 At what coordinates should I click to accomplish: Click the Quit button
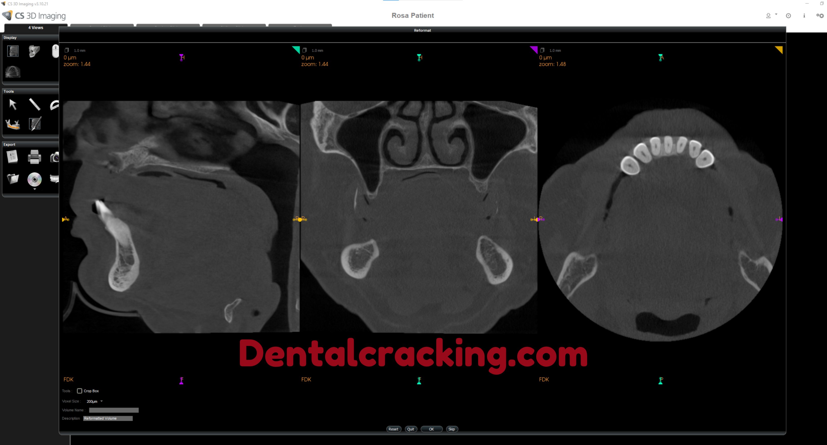point(411,429)
